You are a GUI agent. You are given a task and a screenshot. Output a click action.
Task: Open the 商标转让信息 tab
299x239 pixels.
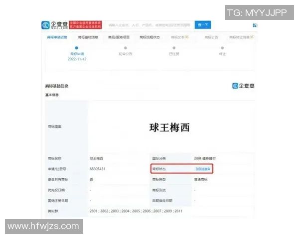tap(240, 37)
